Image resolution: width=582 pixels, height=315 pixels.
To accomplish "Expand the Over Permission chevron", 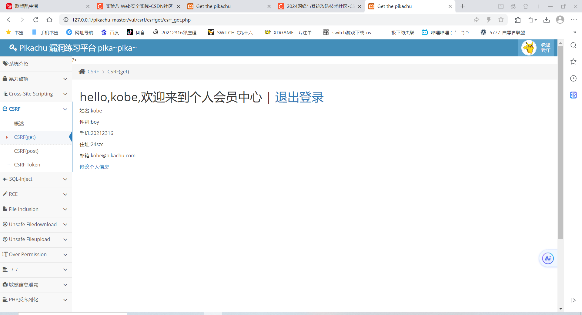I will tap(65, 255).
